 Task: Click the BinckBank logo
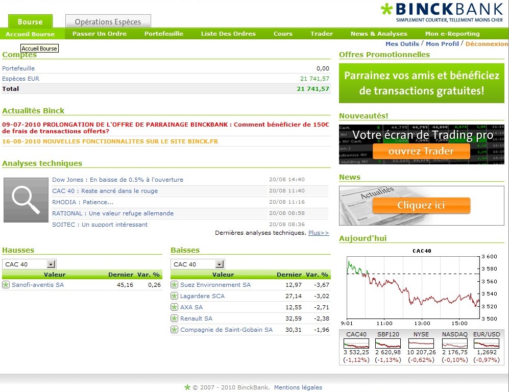[x=442, y=12]
